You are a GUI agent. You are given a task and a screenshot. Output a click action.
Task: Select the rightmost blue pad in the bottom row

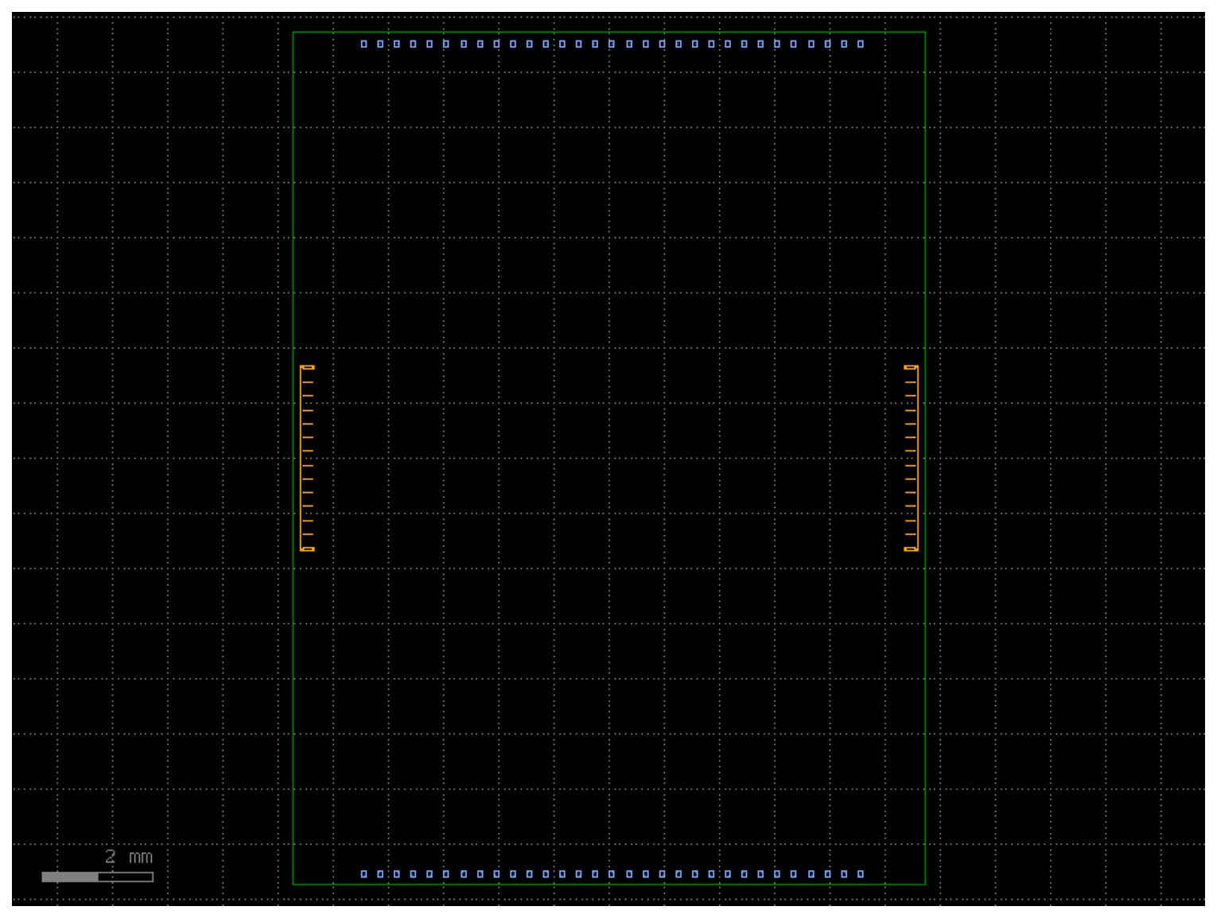click(x=861, y=874)
